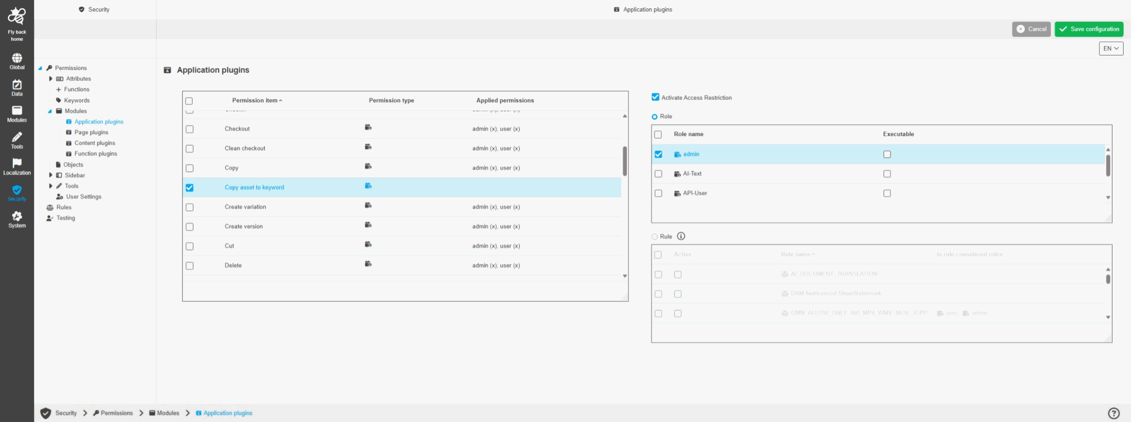Image resolution: width=1131 pixels, height=422 pixels.
Task: Expand the Attributes tree node
Action: click(x=51, y=79)
